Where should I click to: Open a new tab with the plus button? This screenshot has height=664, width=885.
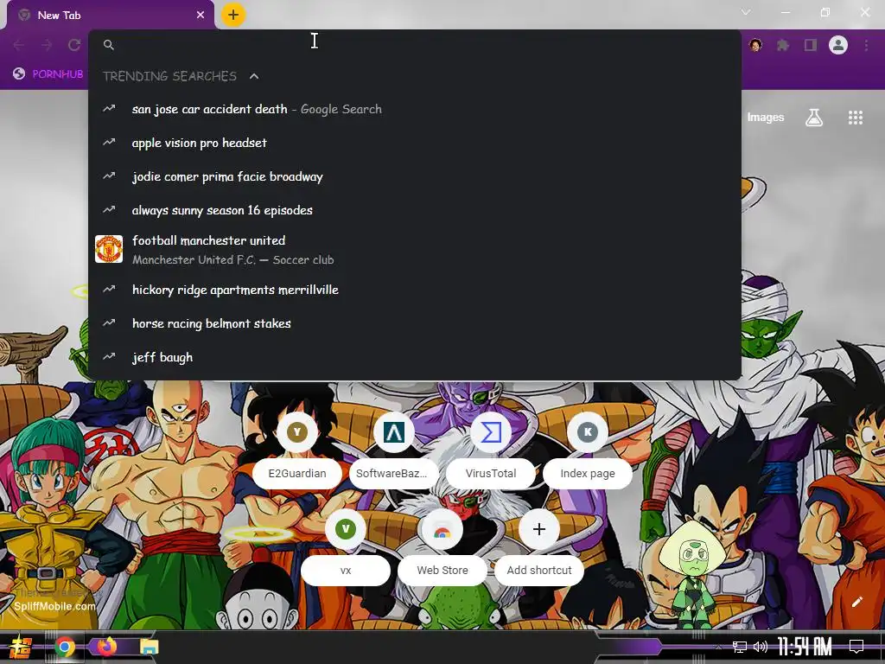point(233,15)
